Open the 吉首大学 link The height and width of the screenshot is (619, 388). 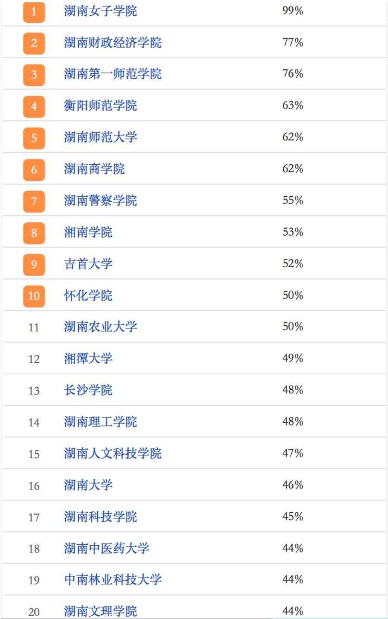coord(88,264)
